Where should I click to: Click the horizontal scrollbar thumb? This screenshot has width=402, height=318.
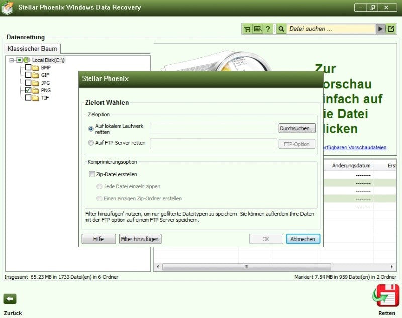[x=247, y=267]
